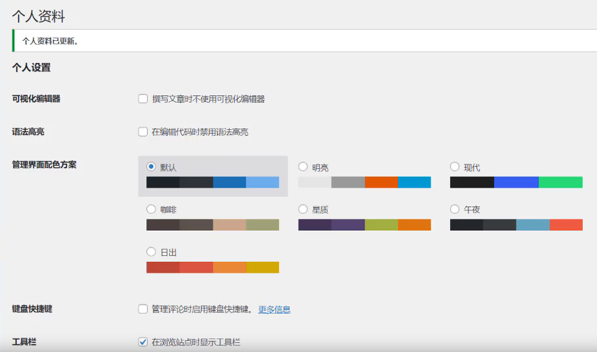Uncheck show toolbar when viewing site
The image size is (597, 352).
(143, 342)
